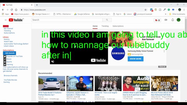Image resolution: width=187 pixels, height=105 pixels.
Task: Open a new browser tab
Action: coord(37,5)
